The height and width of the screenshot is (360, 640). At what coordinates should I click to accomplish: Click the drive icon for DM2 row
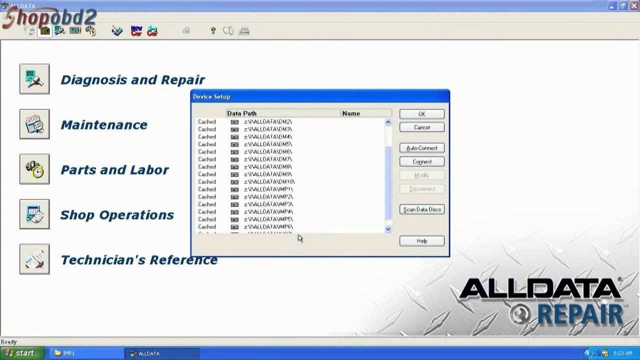coord(234,122)
